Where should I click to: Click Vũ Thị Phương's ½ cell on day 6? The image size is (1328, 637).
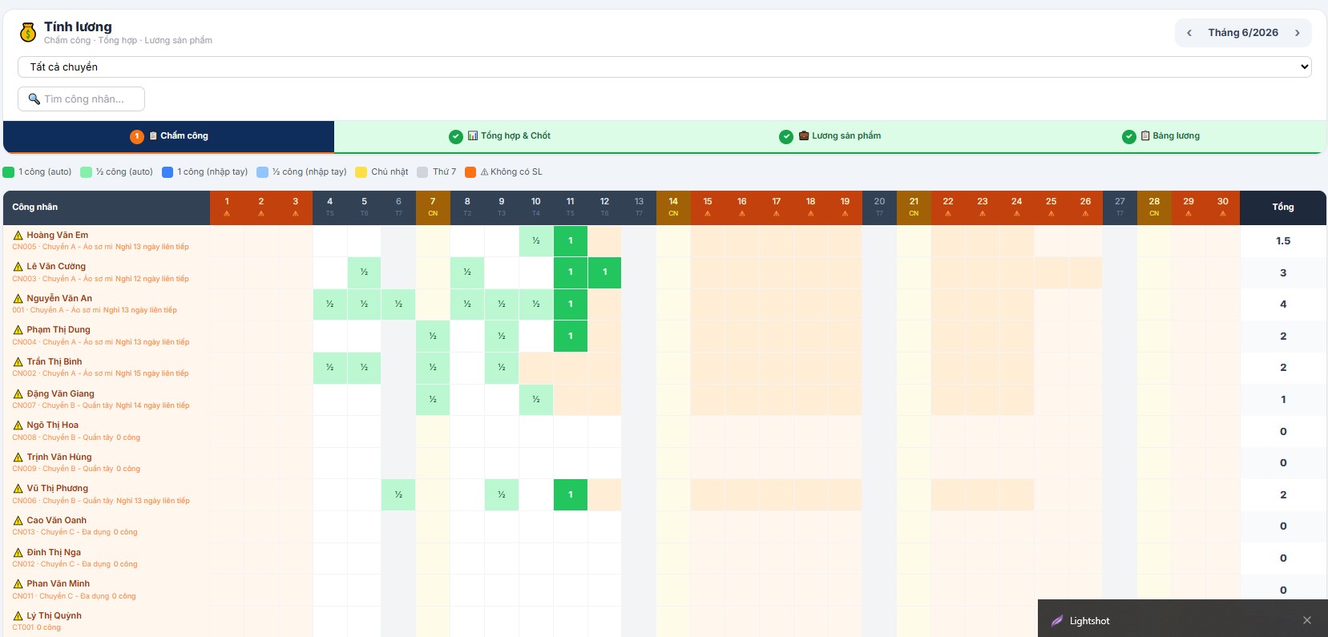pos(398,495)
